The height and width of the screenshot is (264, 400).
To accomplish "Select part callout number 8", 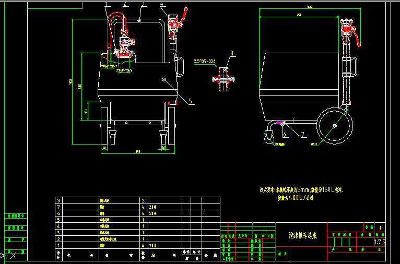I will point(232,53).
